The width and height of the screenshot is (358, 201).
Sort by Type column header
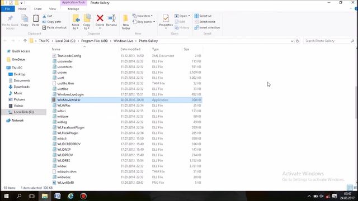click(156, 49)
